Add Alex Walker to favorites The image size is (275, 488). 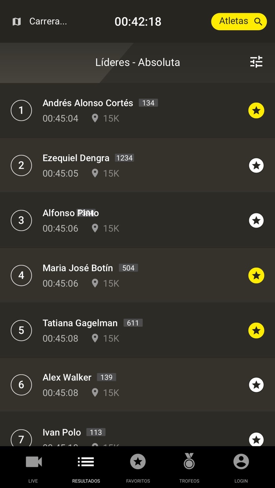256,385
